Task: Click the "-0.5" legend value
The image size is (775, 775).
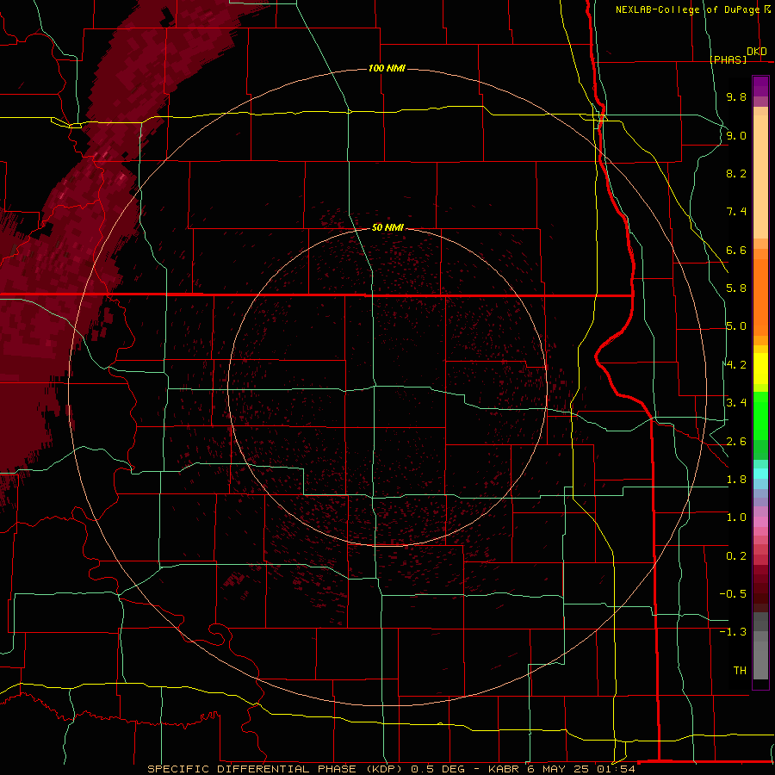Action: tap(733, 594)
